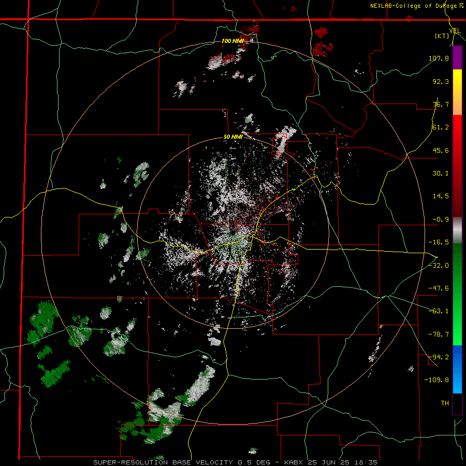Image resolution: width=466 pixels, height=466 pixels.
Task: Click the 45.6 legend value
Action: (x=441, y=150)
